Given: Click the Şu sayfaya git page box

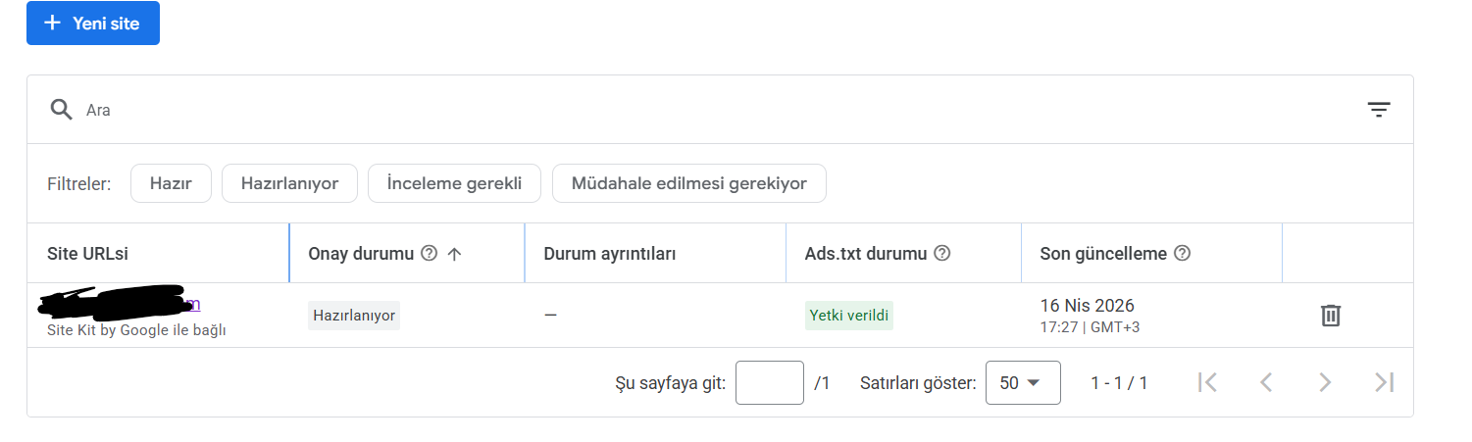Looking at the screenshot, I should (770, 382).
